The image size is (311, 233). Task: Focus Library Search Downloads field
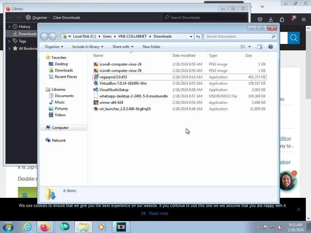205,17
